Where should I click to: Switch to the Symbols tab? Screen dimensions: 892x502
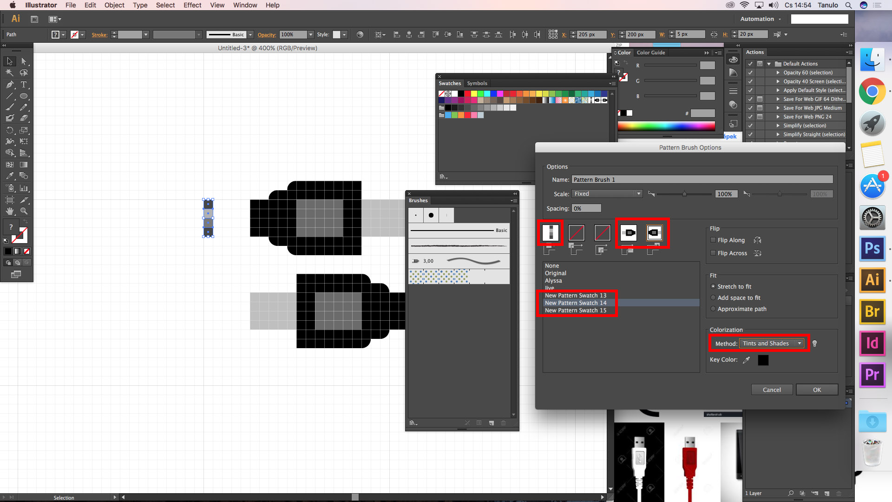pyautogui.click(x=477, y=83)
